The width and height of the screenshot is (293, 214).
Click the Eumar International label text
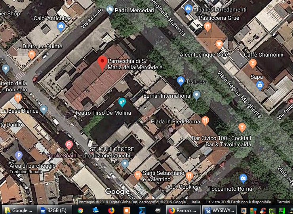167,96
